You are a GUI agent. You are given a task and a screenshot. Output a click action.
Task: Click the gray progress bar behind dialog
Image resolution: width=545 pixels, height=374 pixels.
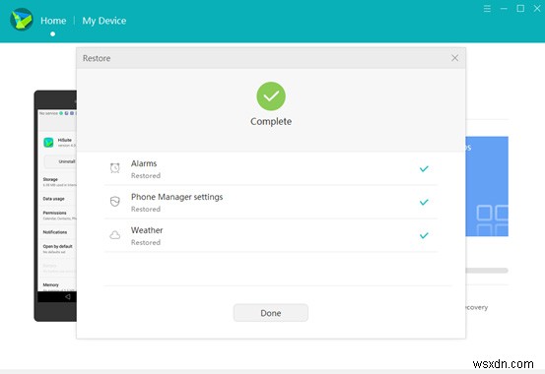[x=487, y=271]
